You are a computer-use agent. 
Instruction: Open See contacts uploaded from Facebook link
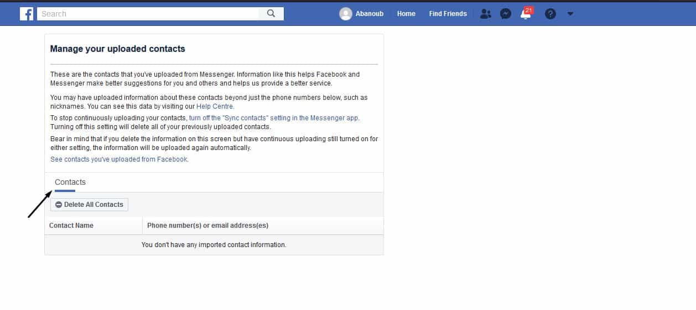pyautogui.click(x=119, y=159)
